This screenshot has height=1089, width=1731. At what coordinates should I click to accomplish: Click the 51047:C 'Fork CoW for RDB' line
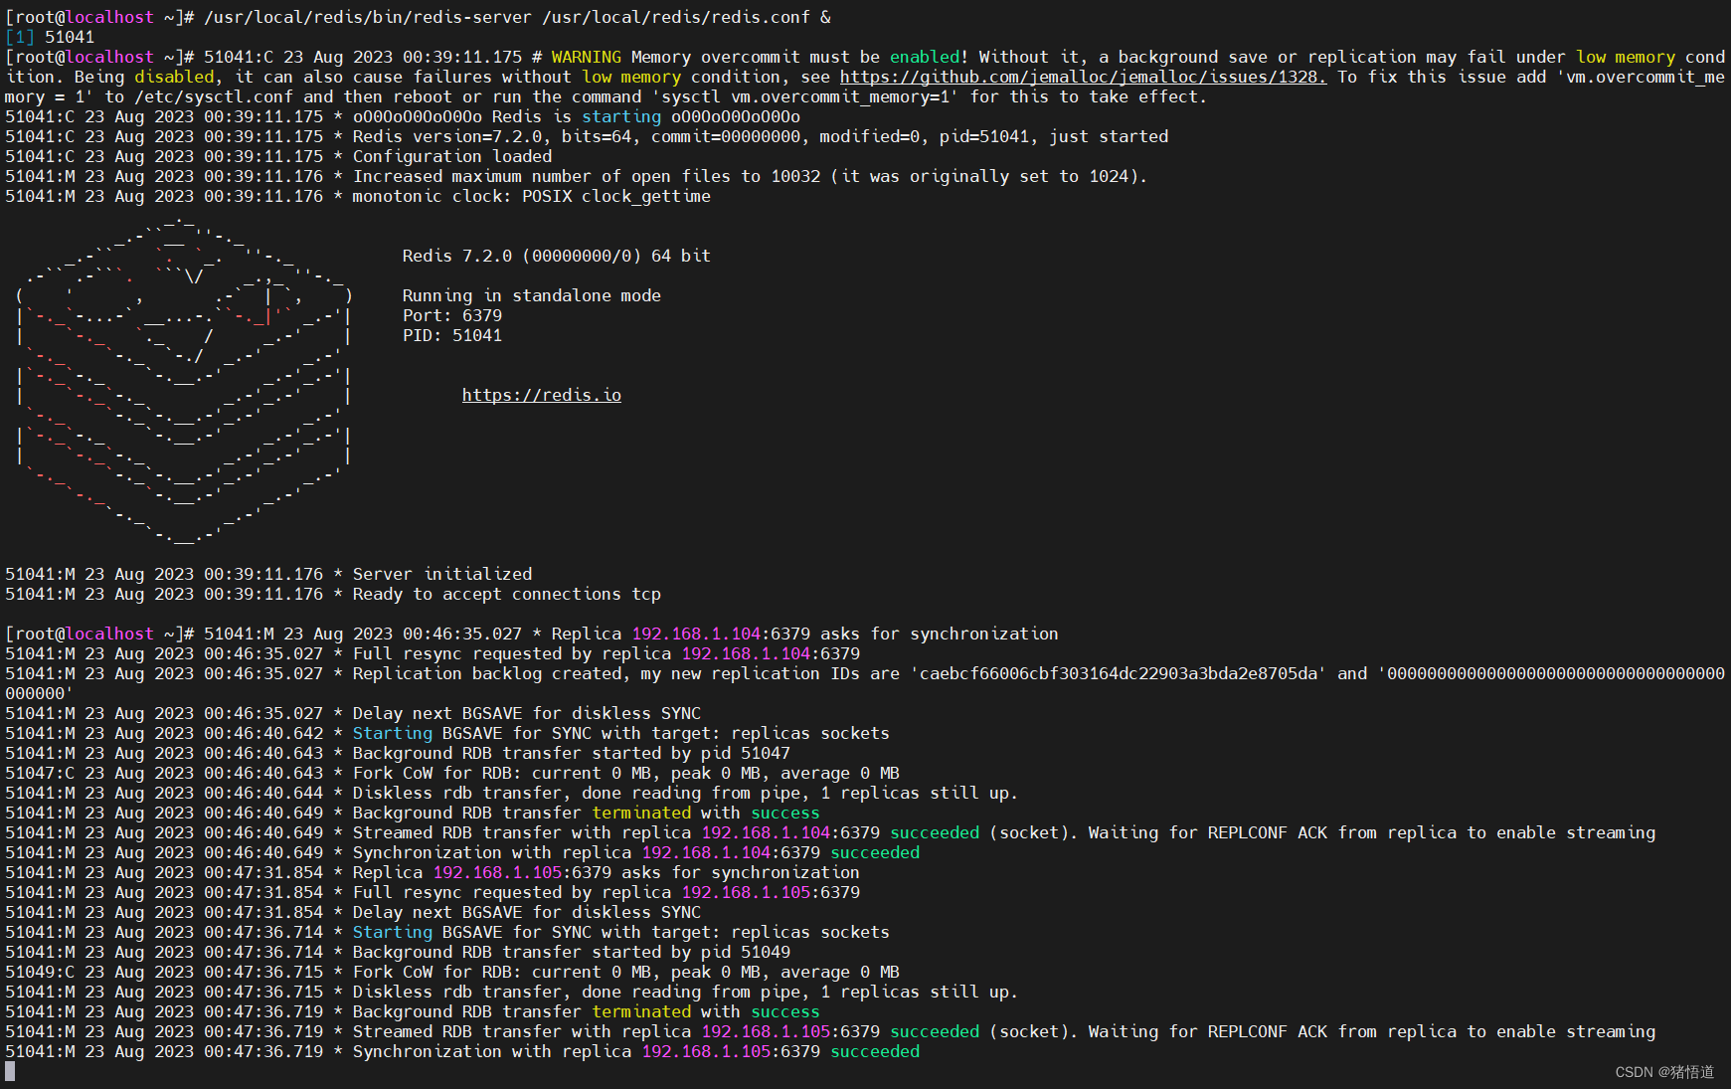[x=452, y=773]
